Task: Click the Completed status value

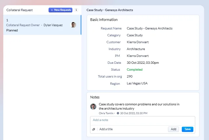Action: pos(135,70)
